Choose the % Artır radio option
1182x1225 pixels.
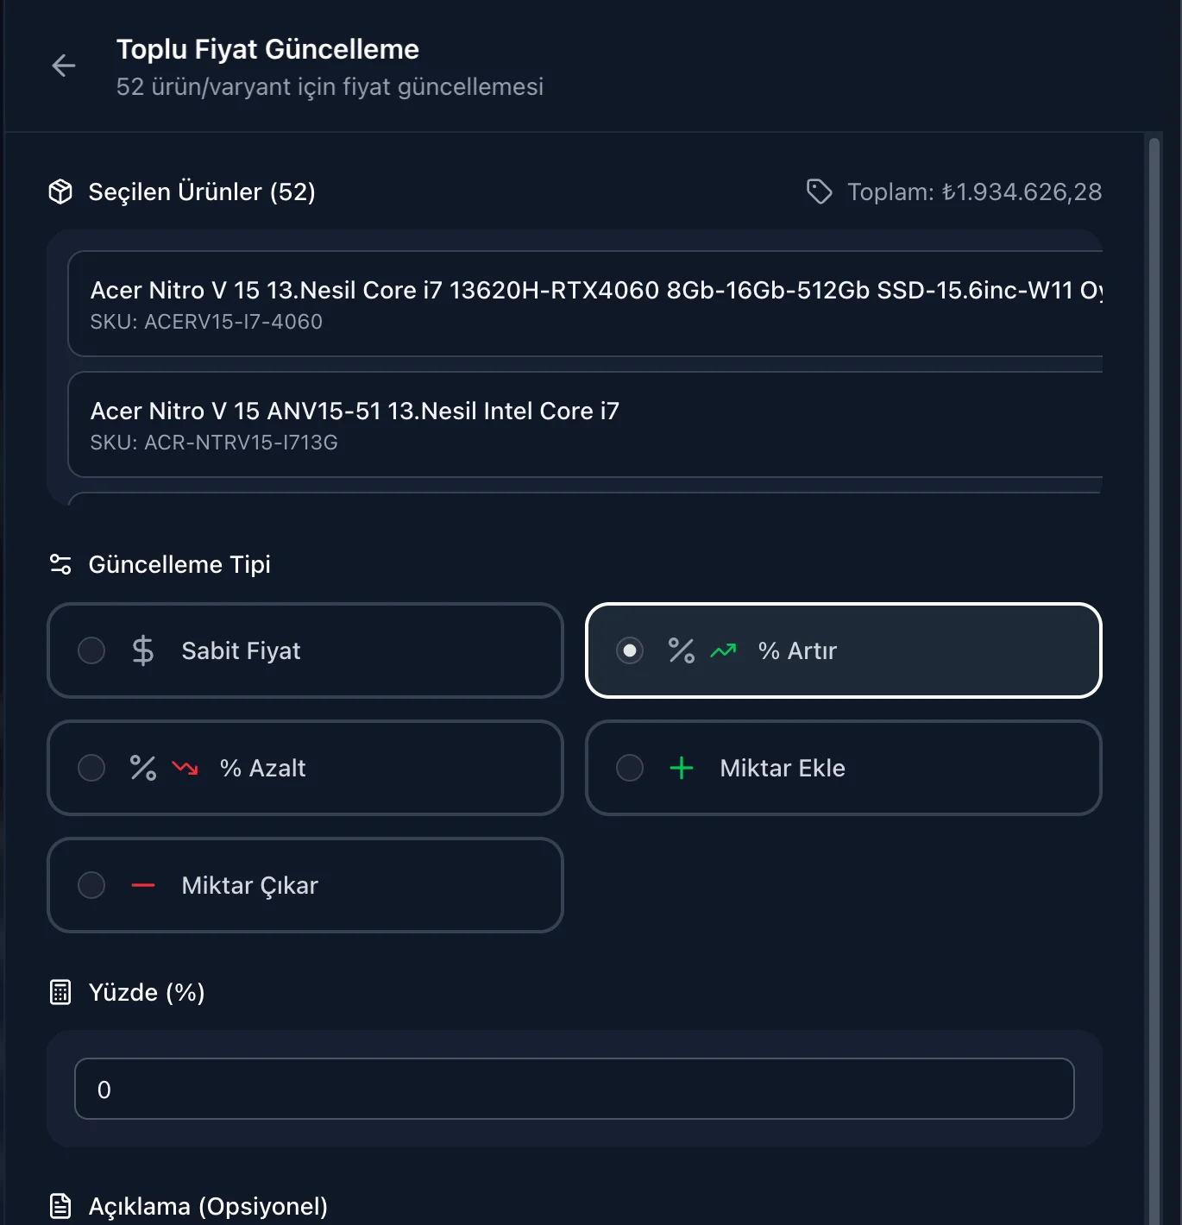(x=630, y=650)
